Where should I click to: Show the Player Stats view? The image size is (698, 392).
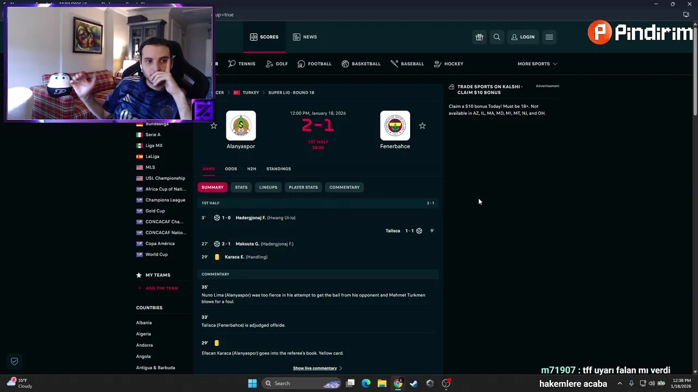(x=303, y=187)
